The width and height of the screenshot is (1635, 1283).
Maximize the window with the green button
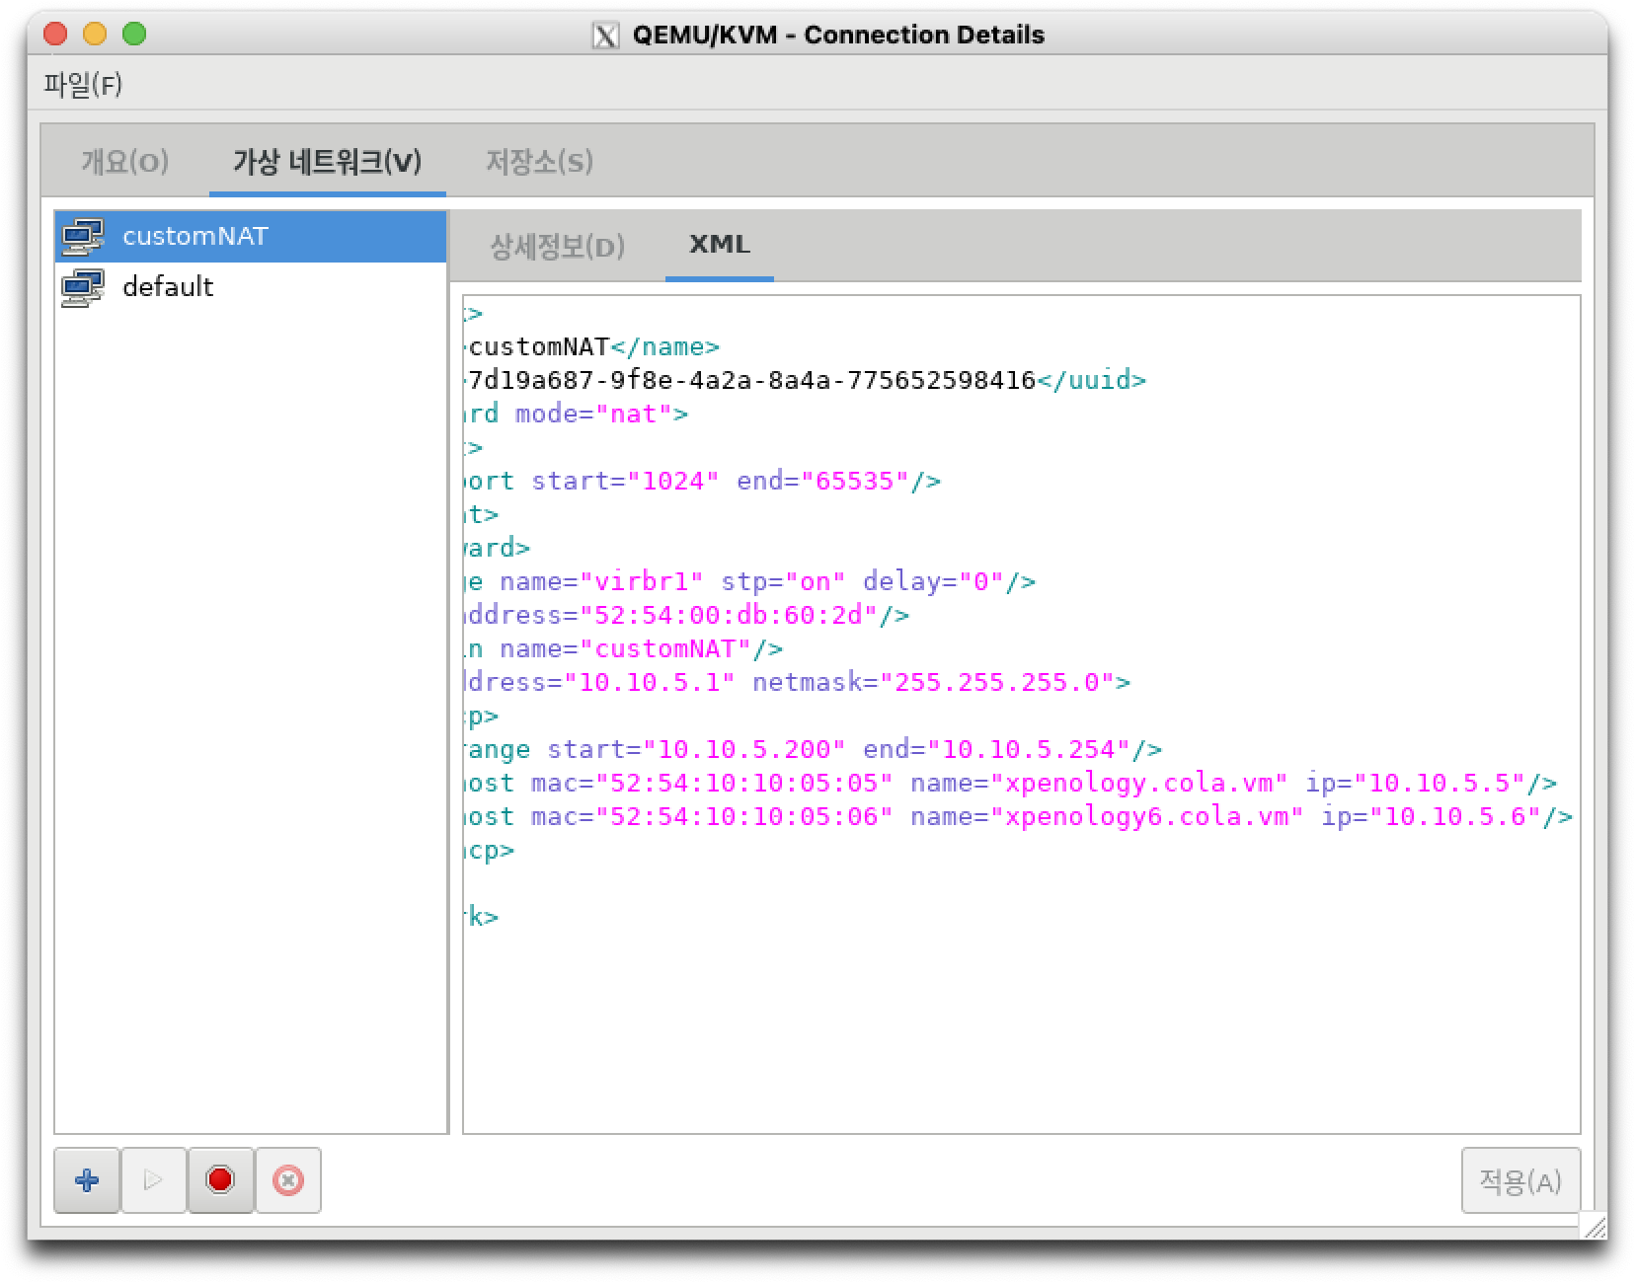[134, 35]
